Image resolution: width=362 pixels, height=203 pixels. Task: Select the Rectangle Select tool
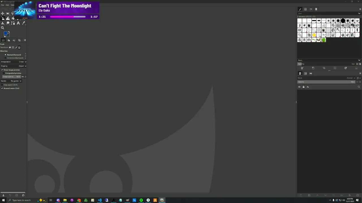click(8, 13)
